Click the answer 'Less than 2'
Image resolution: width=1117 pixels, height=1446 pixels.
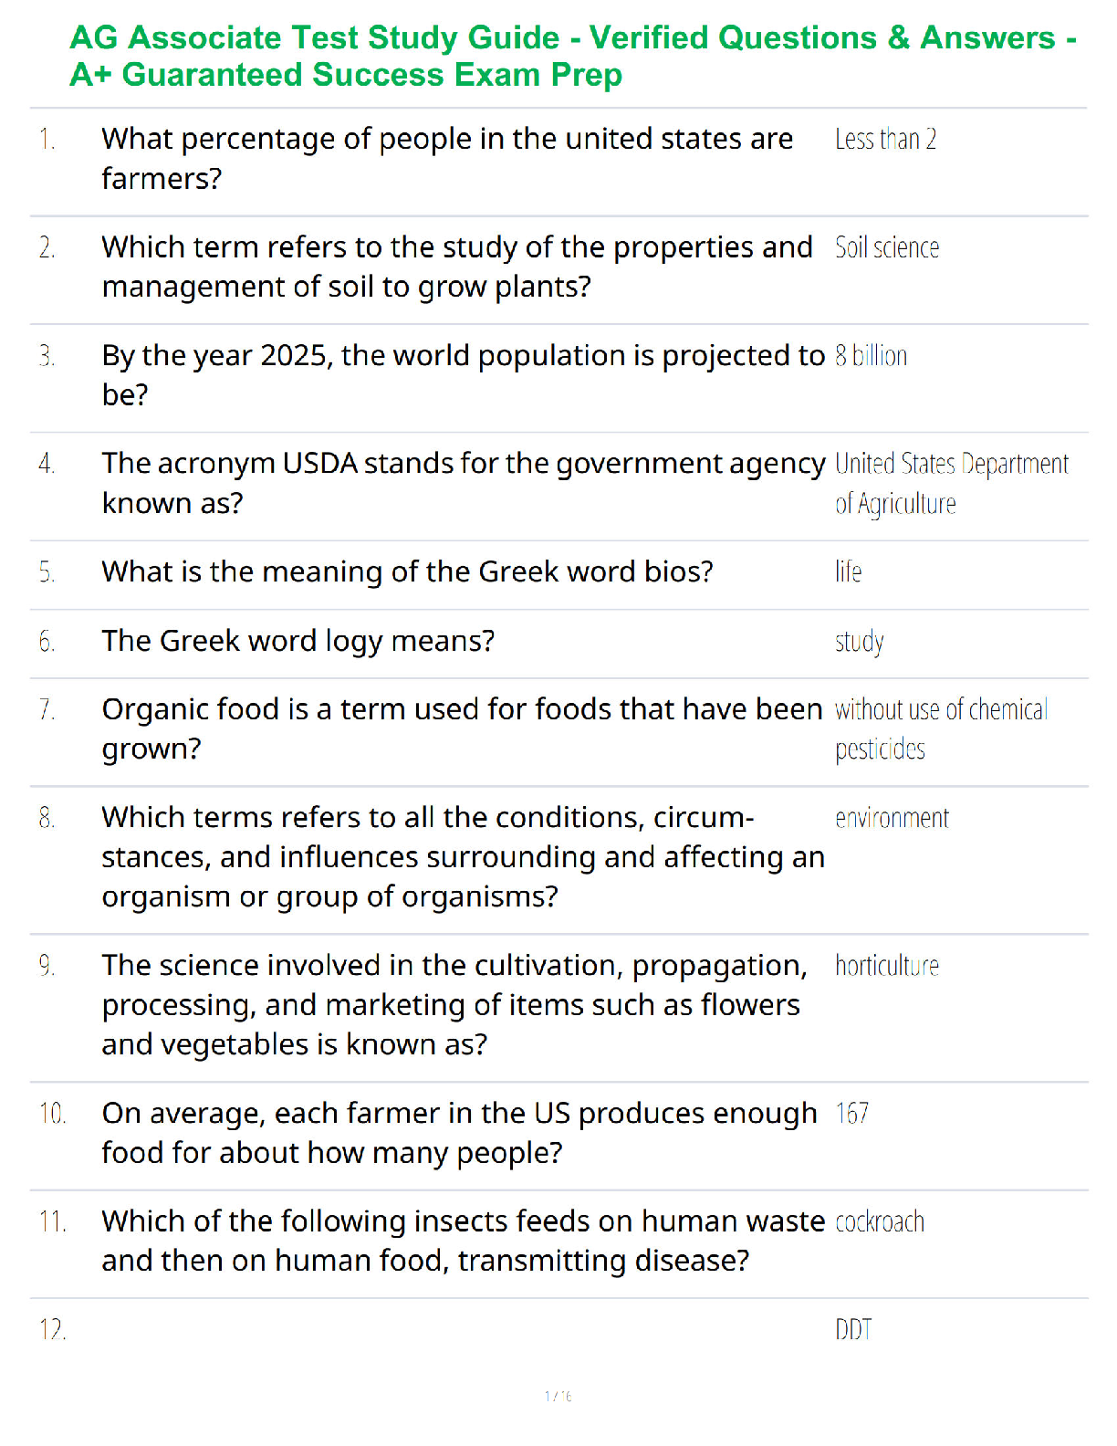click(885, 140)
